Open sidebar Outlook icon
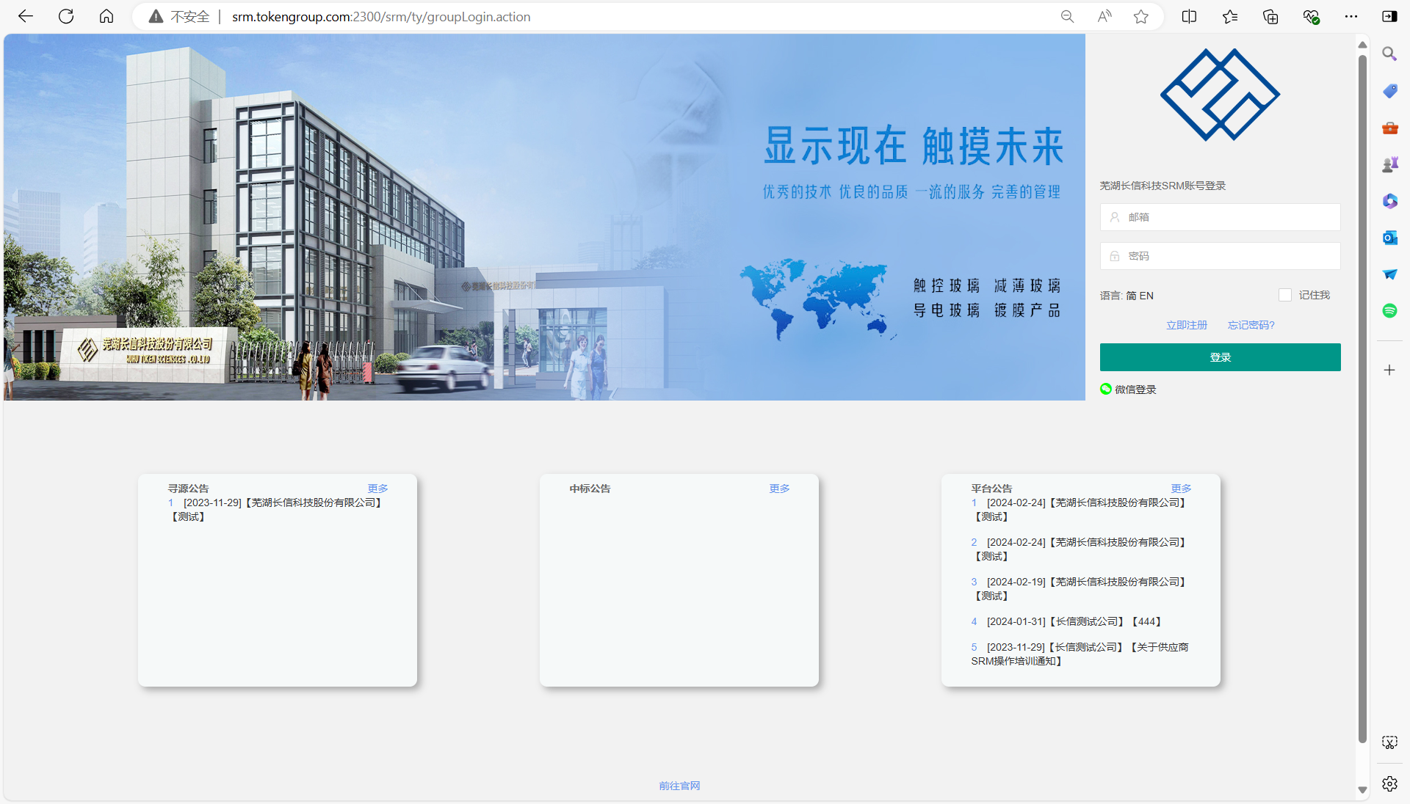 click(x=1389, y=238)
